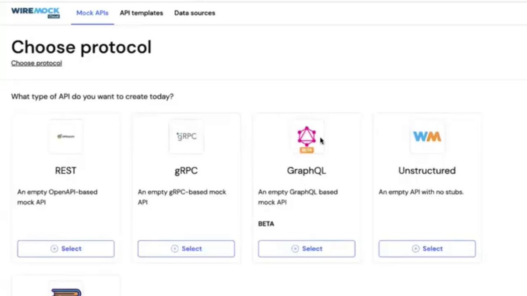Click the gRPC logo icon
The image size is (527, 296).
[x=186, y=136]
